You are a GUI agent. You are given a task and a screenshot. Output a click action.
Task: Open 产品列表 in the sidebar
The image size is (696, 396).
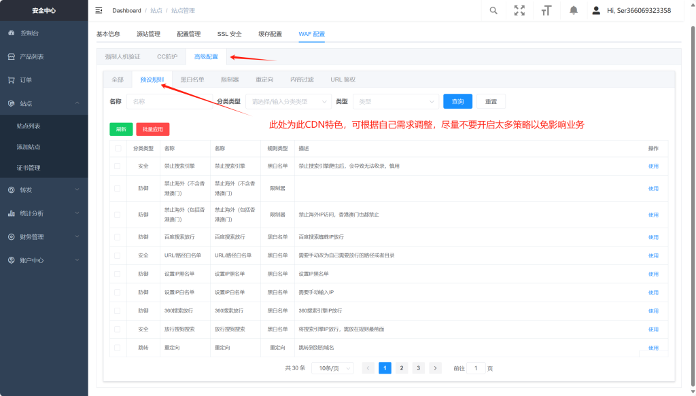pos(31,56)
